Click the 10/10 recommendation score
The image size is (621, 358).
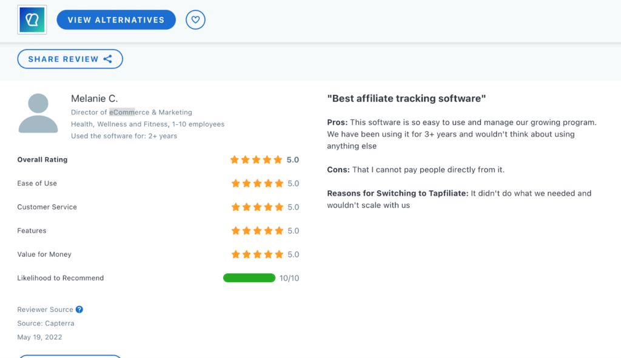pos(290,277)
